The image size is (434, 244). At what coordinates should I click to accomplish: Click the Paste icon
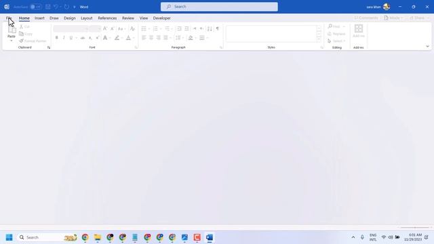coord(12,30)
